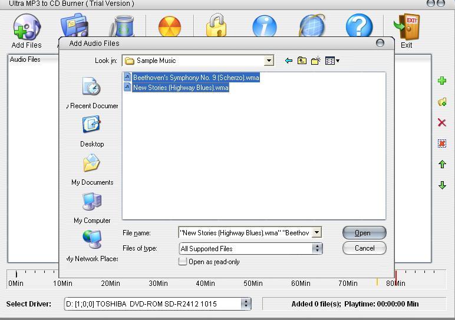Click in the File name input field
Image resolution: width=455 pixels, height=320 pixels.
245,232
